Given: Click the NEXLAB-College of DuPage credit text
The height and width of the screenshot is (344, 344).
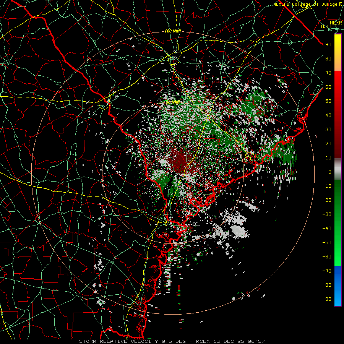Looking at the screenshot, I should [x=305, y=4].
